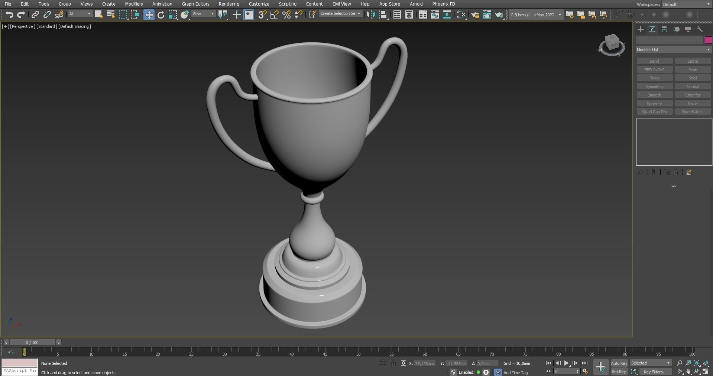
Task: Open the Rendering menu
Action: (x=229, y=4)
